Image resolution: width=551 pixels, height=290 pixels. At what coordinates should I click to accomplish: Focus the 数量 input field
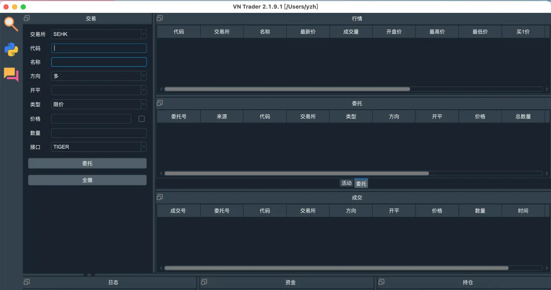pos(99,133)
